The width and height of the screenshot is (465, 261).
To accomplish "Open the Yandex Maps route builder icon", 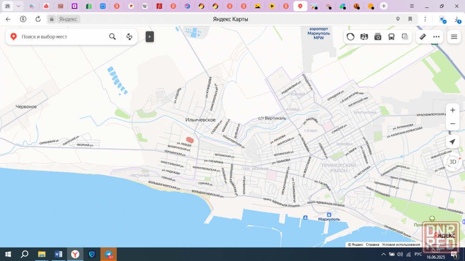I will [129, 37].
